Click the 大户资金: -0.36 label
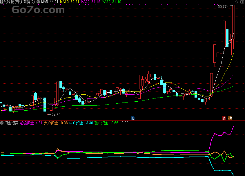Viewport: 245px width, 176px height. tap(56, 123)
